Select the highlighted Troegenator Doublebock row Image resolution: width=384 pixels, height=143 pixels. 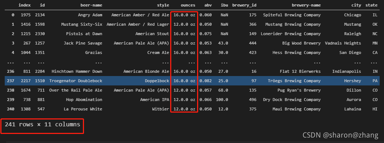pyautogui.click(x=192, y=81)
